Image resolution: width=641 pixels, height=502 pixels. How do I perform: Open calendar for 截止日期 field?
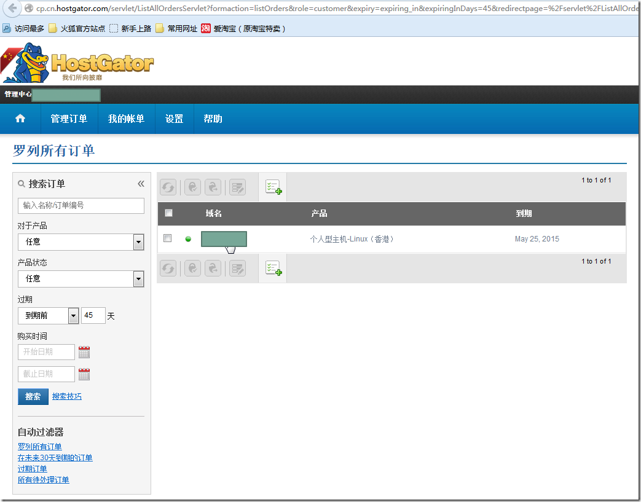[x=84, y=374]
